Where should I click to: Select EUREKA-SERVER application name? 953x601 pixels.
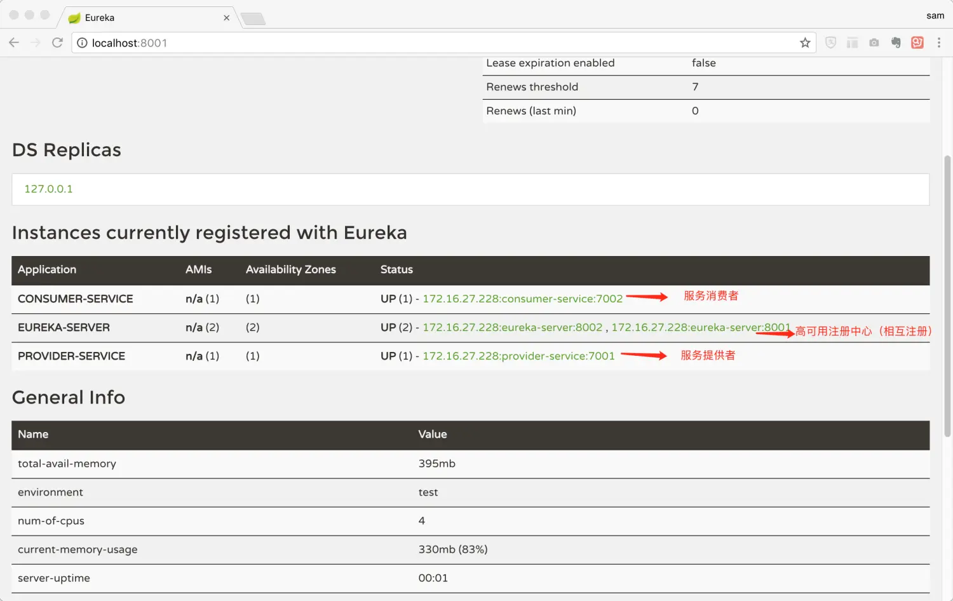tap(64, 327)
